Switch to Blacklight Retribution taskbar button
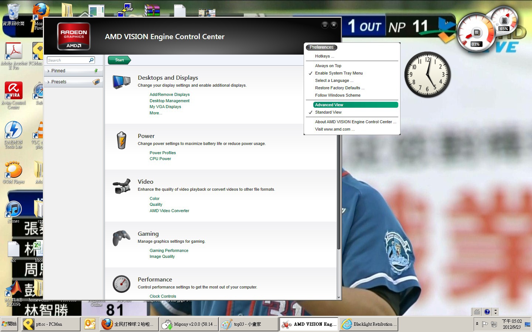 [x=368, y=324]
